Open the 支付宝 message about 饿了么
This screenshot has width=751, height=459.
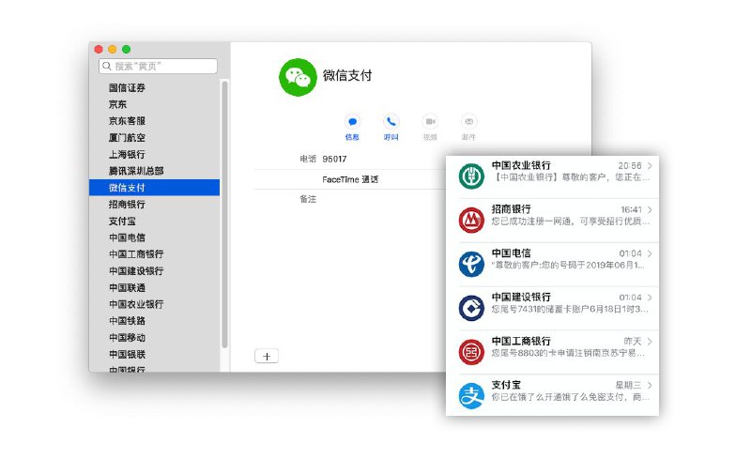point(571,397)
